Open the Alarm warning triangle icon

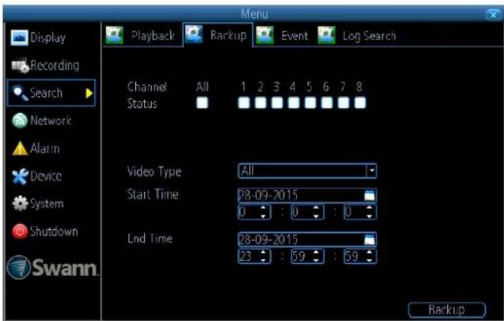pos(20,149)
